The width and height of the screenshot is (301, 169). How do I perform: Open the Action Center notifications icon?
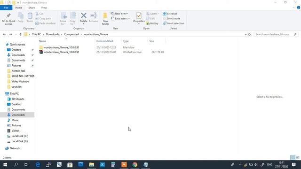pos(293,165)
